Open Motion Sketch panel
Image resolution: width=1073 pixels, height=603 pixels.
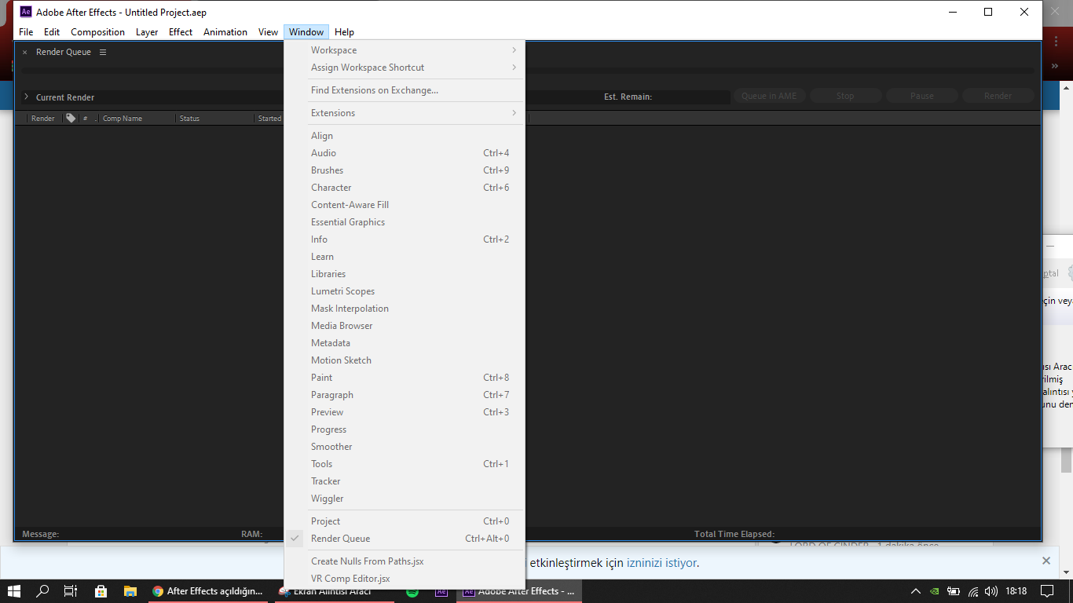pyautogui.click(x=405, y=360)
